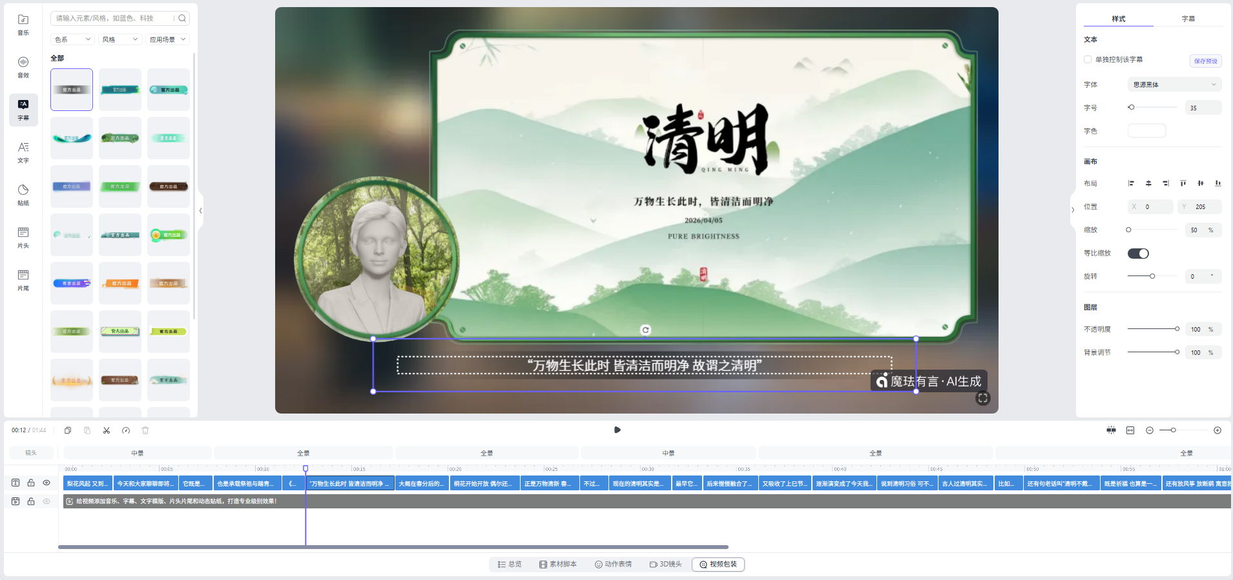Open the 应用场景 scenario dropdown
This screenshot has height=580, width=1233.
pyautogui.click(x=167, y=39)
